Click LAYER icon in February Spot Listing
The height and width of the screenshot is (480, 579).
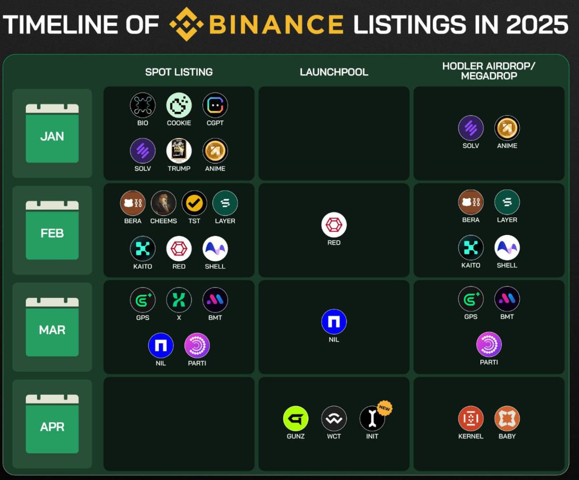point(225,203)
